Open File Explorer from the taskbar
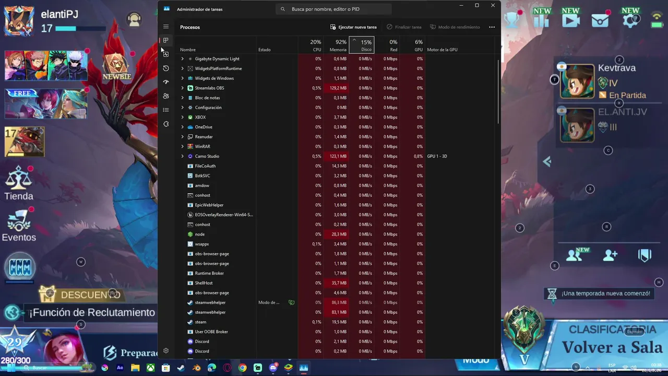 135,368
